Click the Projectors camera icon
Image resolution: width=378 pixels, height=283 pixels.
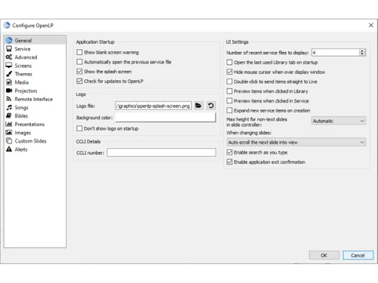click(9, 91)
